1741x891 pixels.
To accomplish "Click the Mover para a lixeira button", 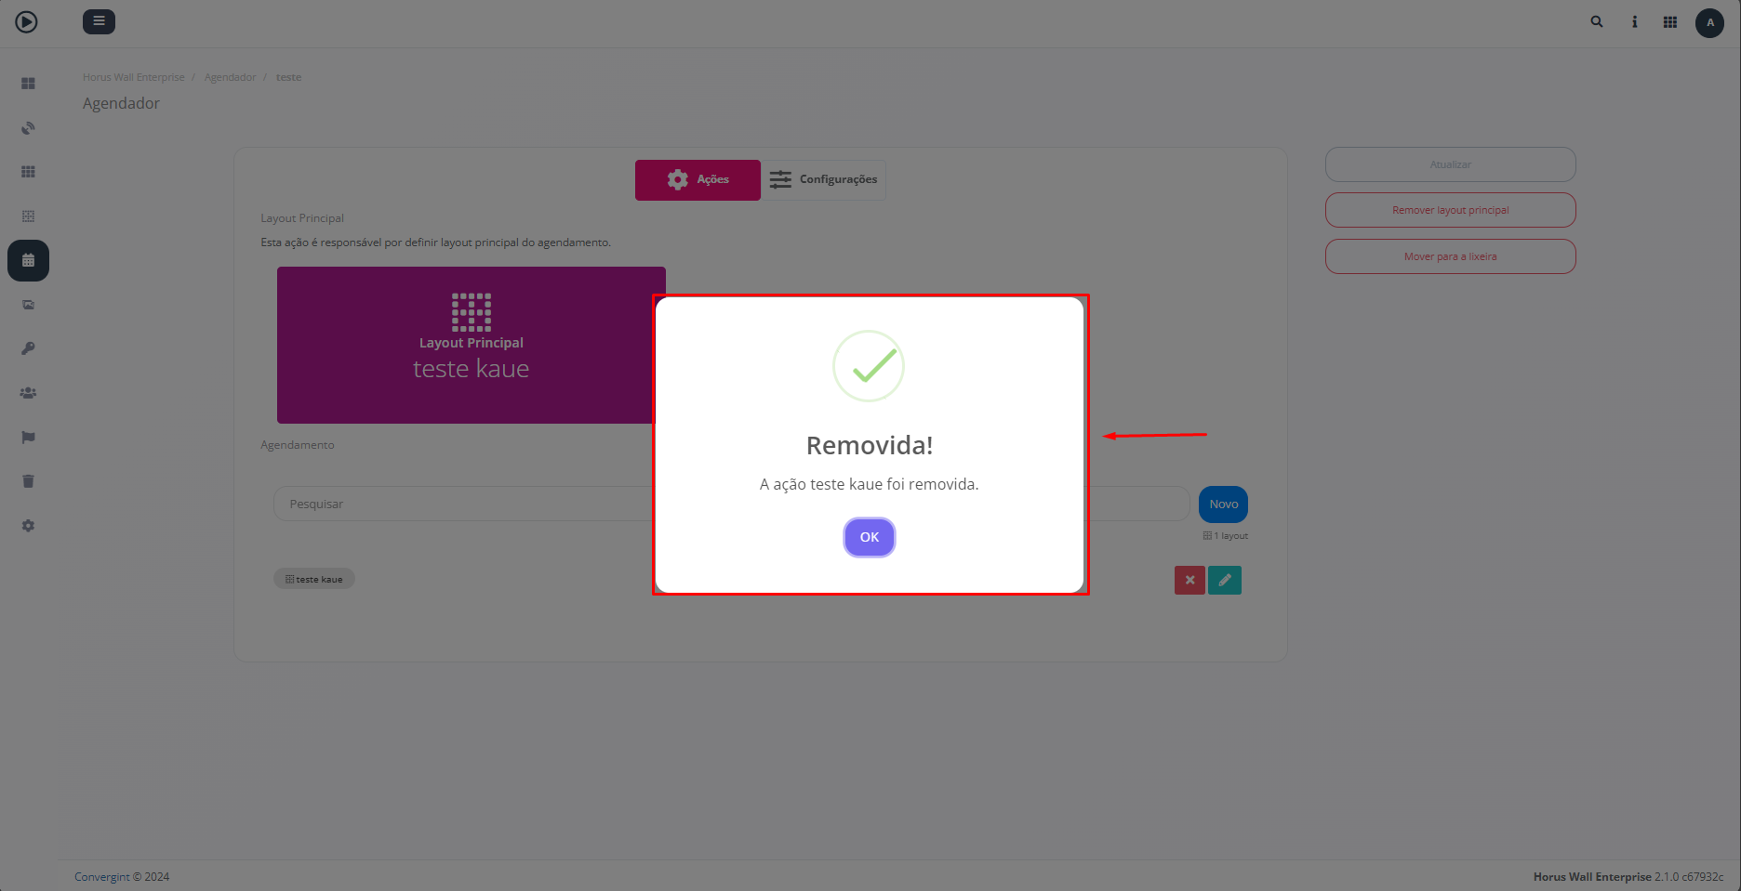I will (x=1450, y=256).
